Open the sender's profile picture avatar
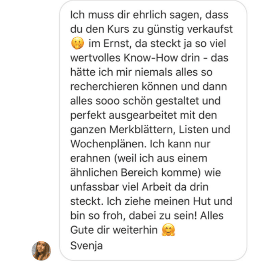The width and height of the screenshot is (260, 269). 41,251
